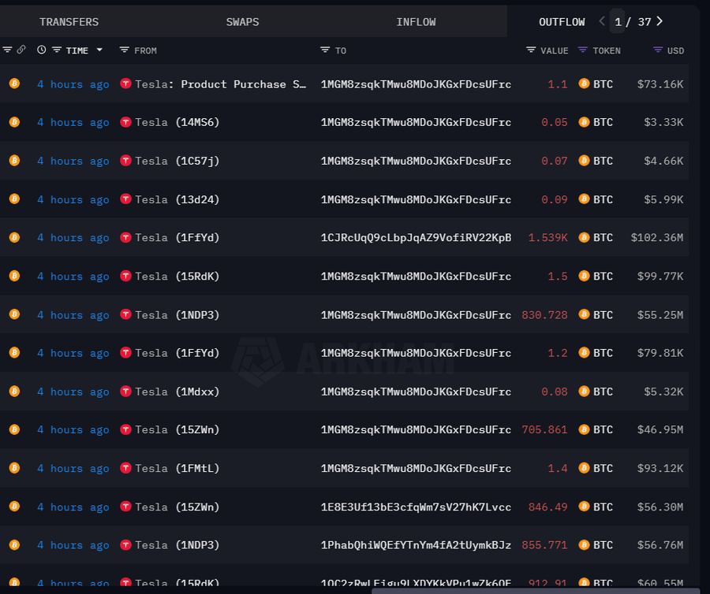Open recipient address 1CJRcUqQ9cLbpJqAZ9VofiRV22KpB
The height and width of the screenshot is (594, 710).
tap(416, 237)
